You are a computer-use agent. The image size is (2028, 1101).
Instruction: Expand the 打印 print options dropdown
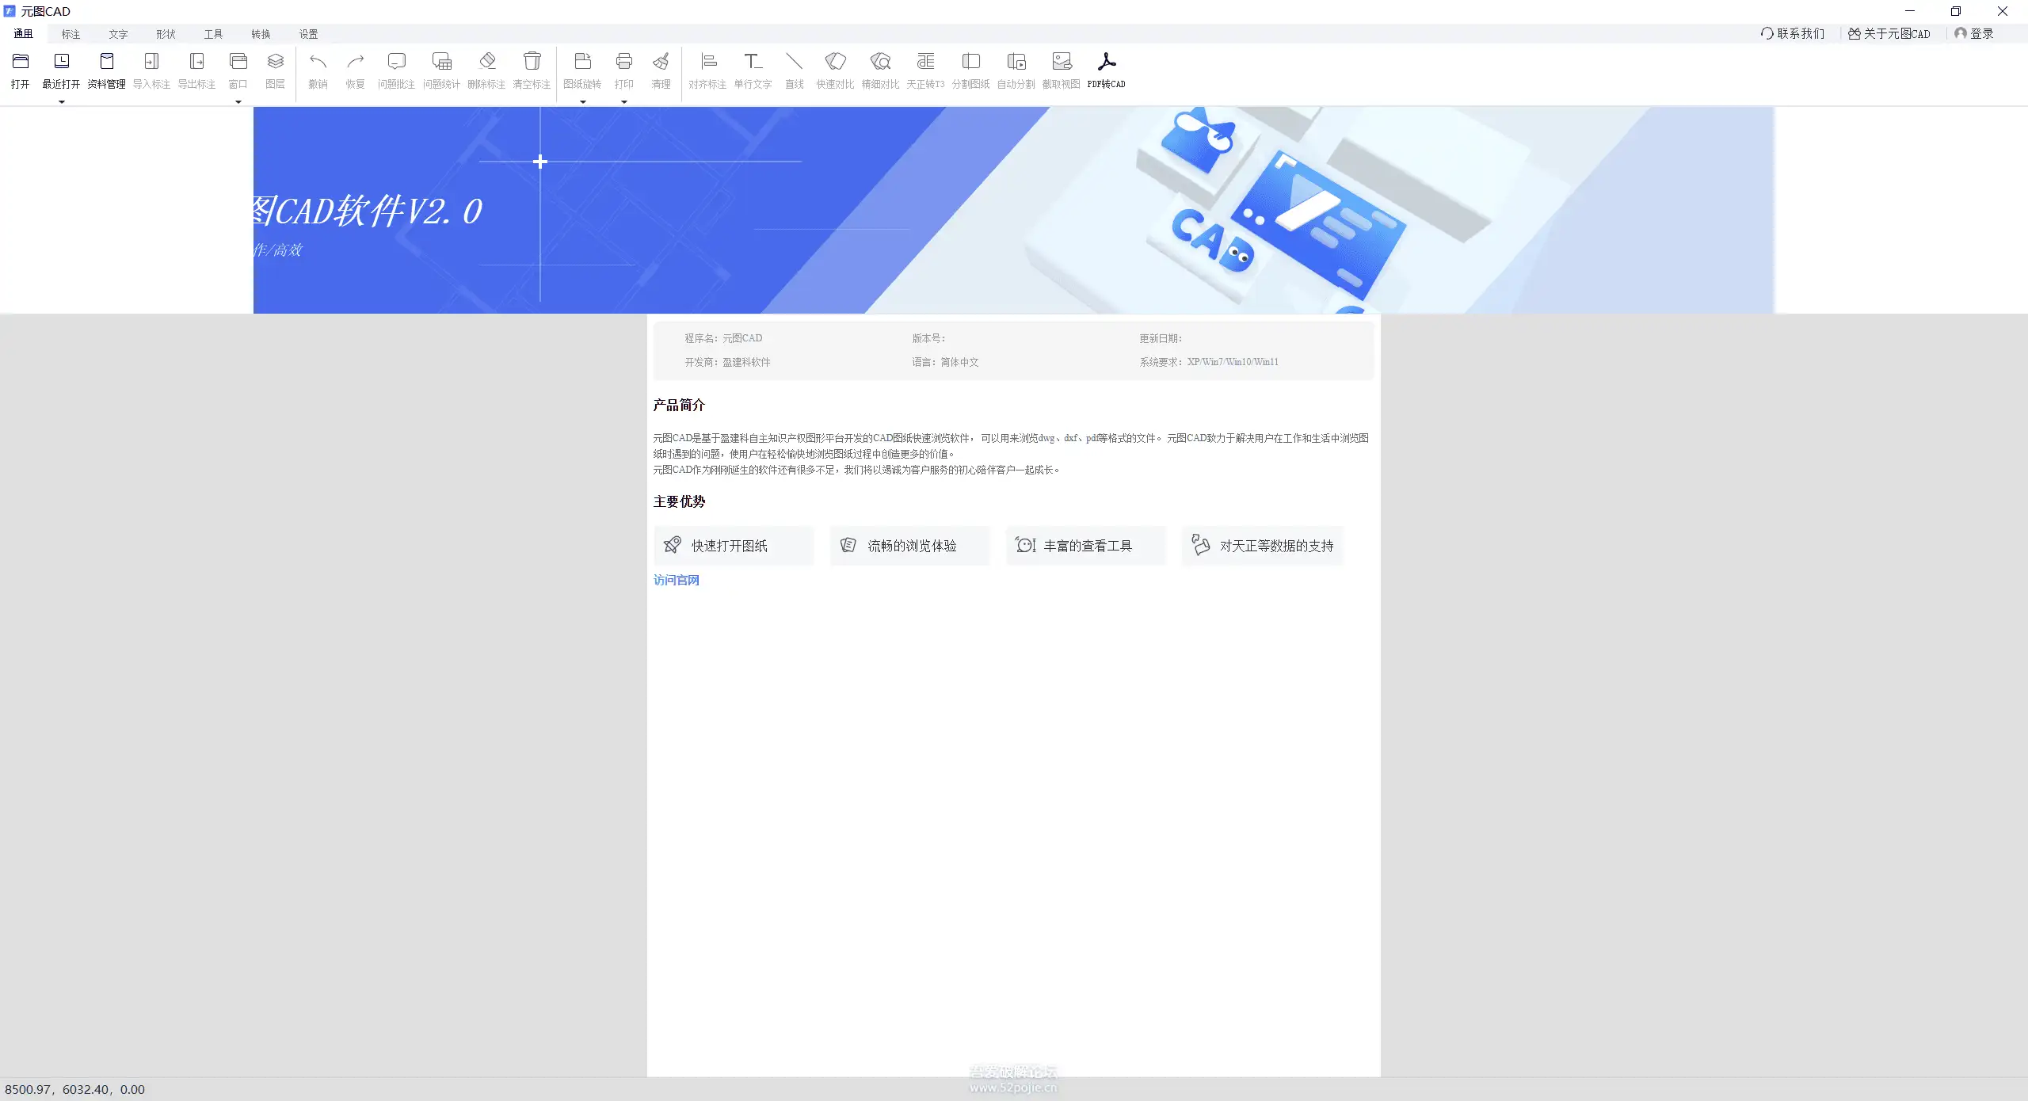[x=623, y=101]
